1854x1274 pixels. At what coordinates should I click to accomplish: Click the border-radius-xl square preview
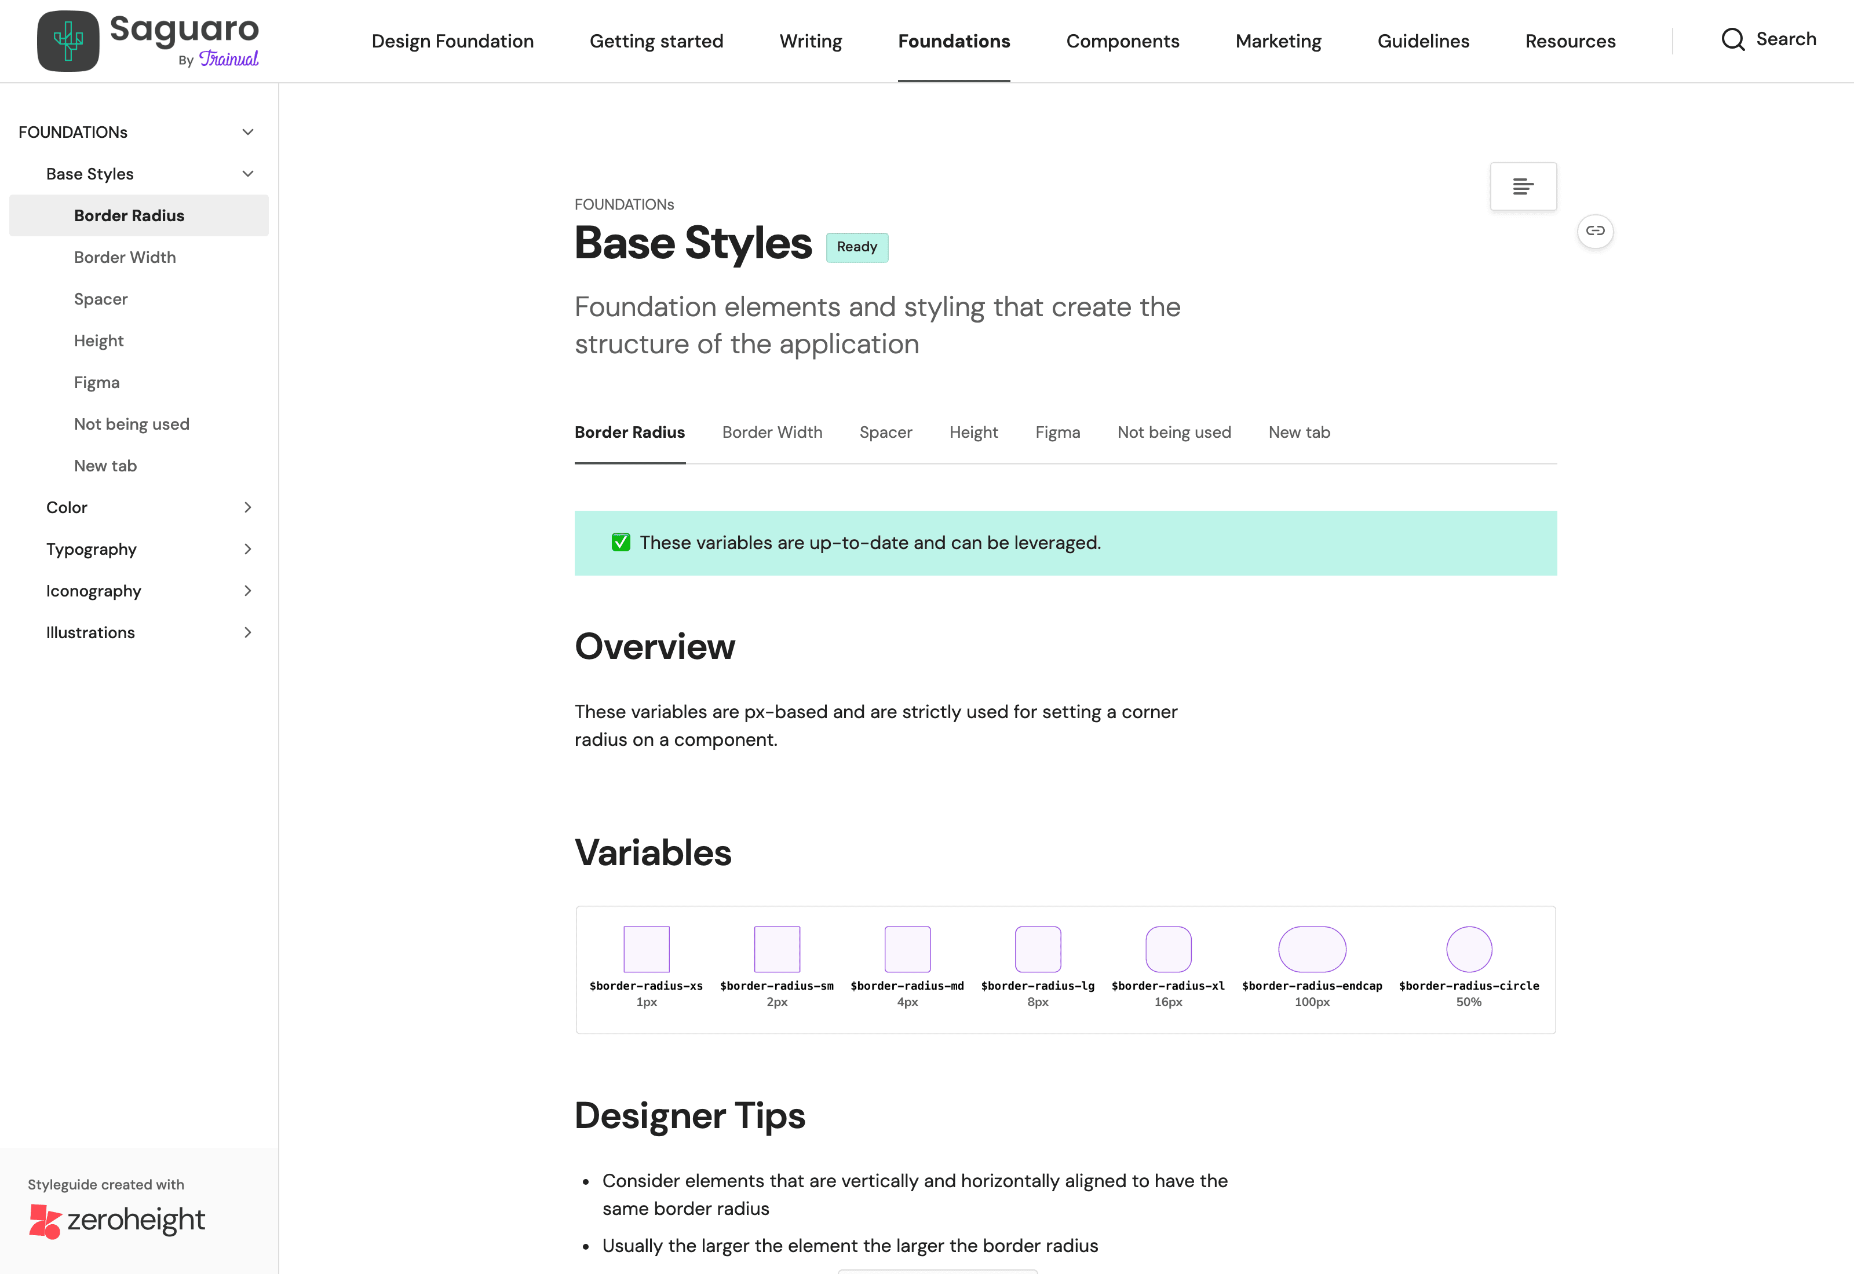click(1168, 949)
